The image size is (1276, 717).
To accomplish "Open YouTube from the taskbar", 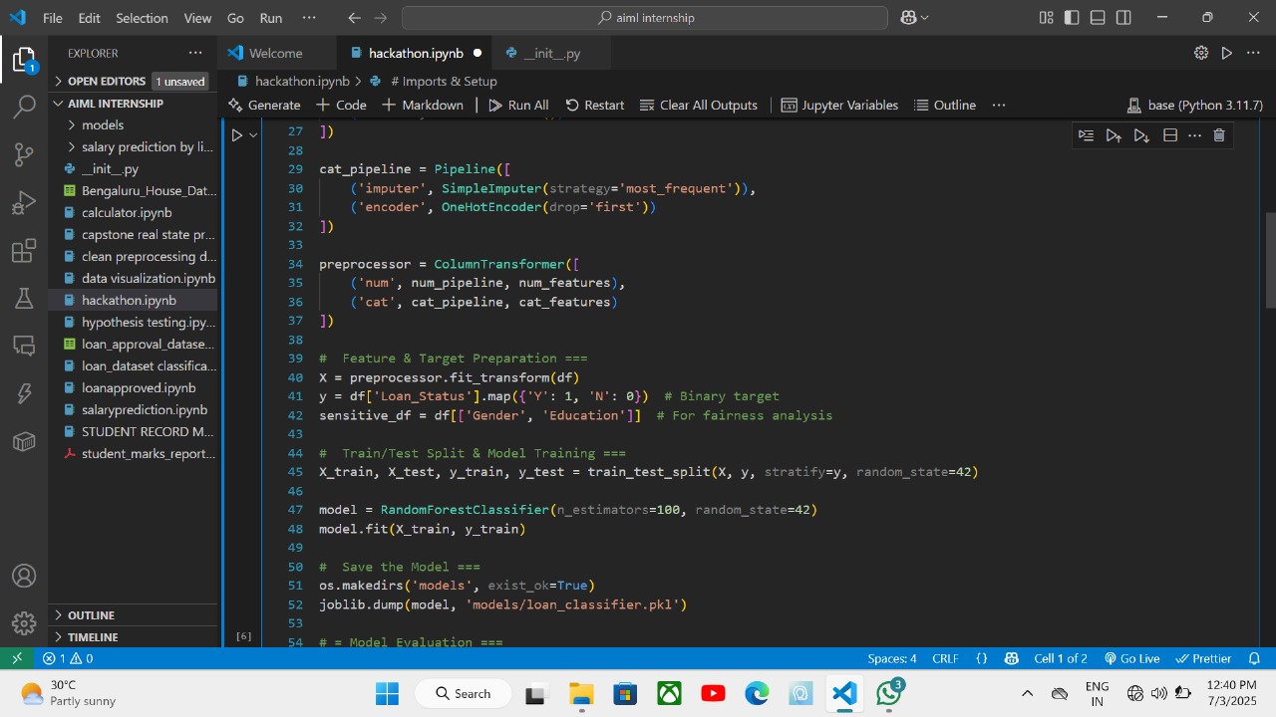I will [x=713, y=693].
